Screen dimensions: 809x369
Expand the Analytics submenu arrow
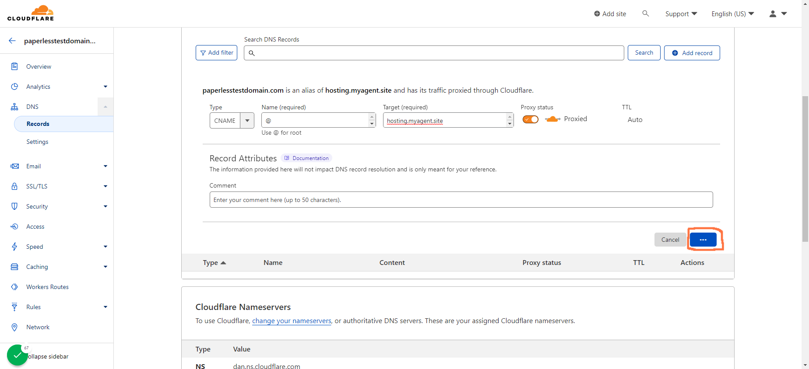106,87
